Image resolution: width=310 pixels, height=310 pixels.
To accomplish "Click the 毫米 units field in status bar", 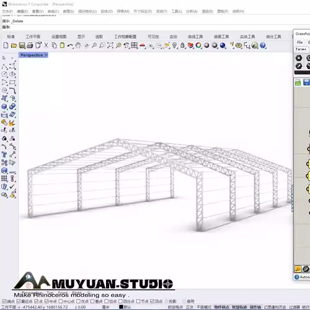I will click(x=106, y=307).
